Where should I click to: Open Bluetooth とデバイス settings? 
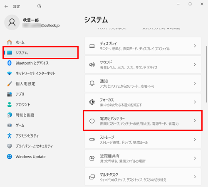click(x=40, y=63)
